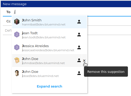The height and width of the screenshot is (96, 131).
Task: Pick John Doe with johndoe@dev.bluemind.net address
Action: point(47,60)
